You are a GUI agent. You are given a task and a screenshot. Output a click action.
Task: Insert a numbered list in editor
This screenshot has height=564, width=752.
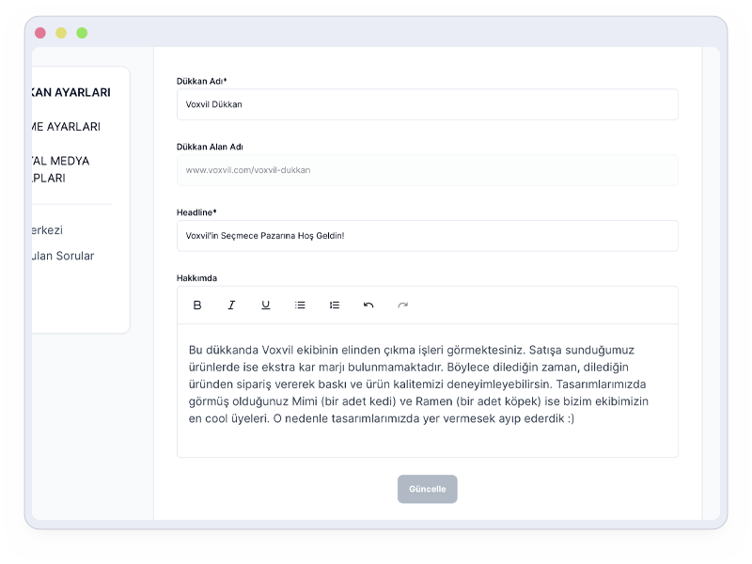(335, 305)
